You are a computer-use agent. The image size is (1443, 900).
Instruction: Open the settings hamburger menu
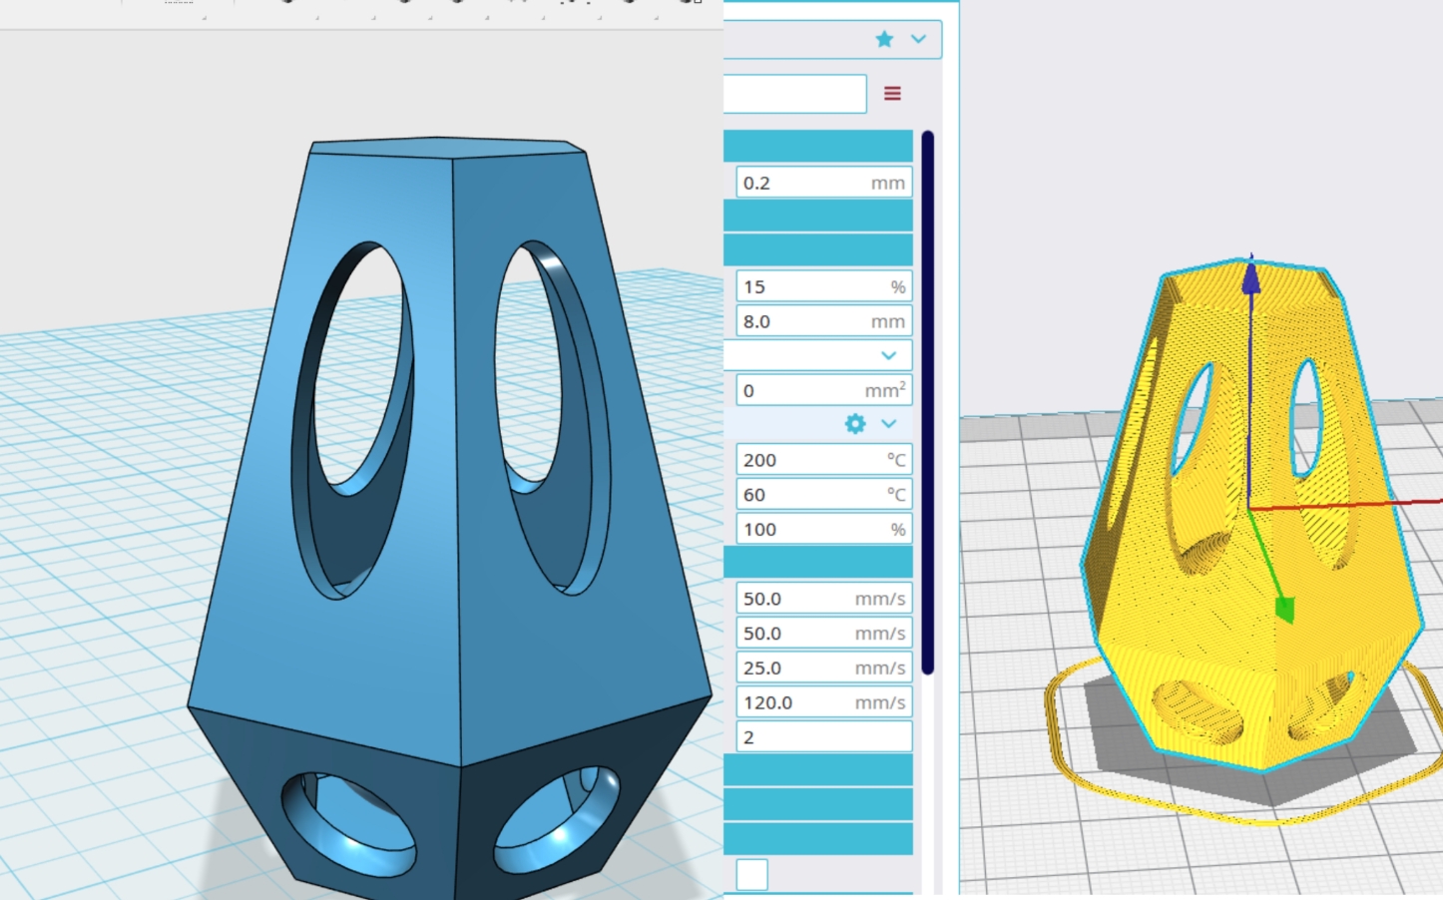pos(892,94)
